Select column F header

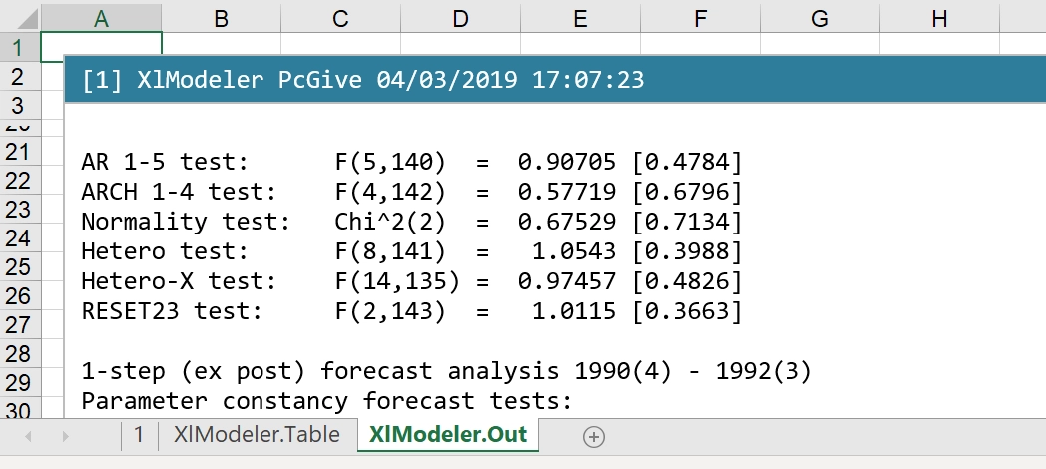click(x=700, y=19)
